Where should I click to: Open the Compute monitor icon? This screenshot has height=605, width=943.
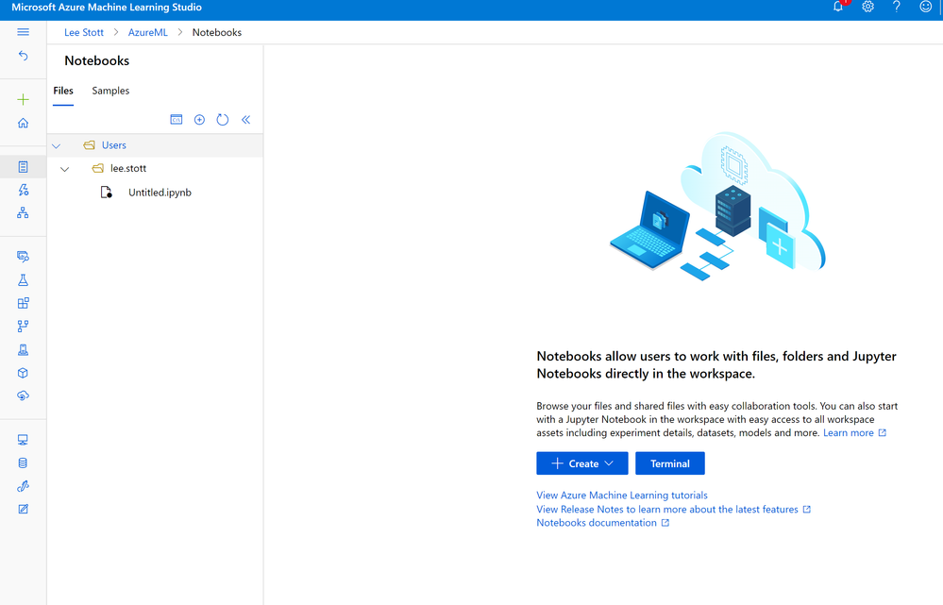(23, 440)
